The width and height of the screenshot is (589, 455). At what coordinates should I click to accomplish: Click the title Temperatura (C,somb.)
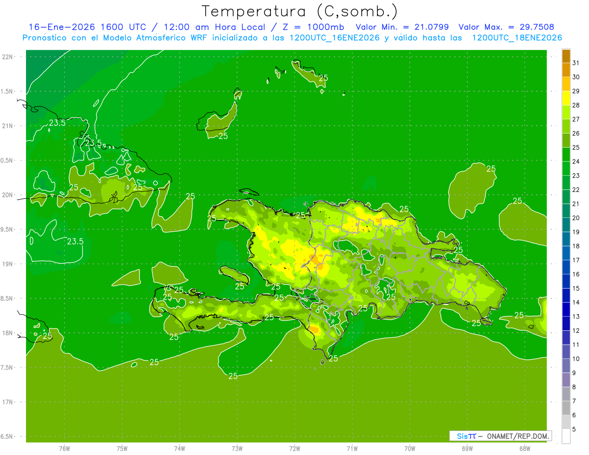tap(299, 11)
